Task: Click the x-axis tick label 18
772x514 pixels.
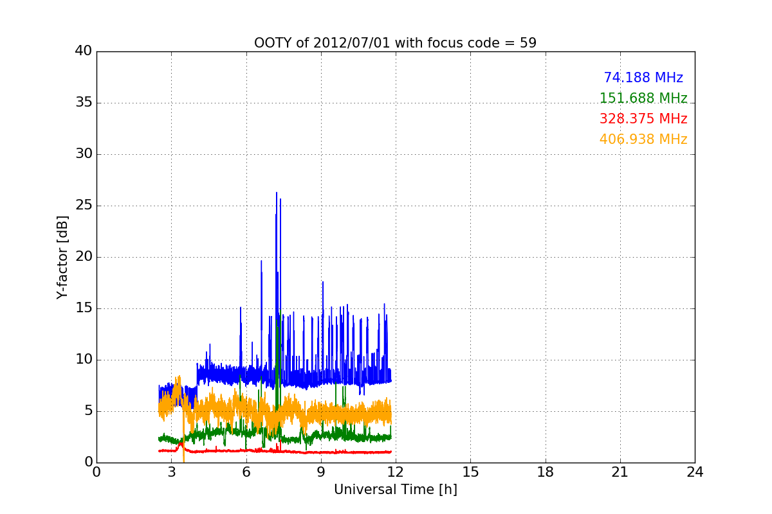Action: [x=546, y=472]
